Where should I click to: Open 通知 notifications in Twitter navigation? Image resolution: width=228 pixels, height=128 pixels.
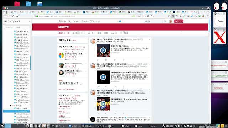tap(84, 21)
